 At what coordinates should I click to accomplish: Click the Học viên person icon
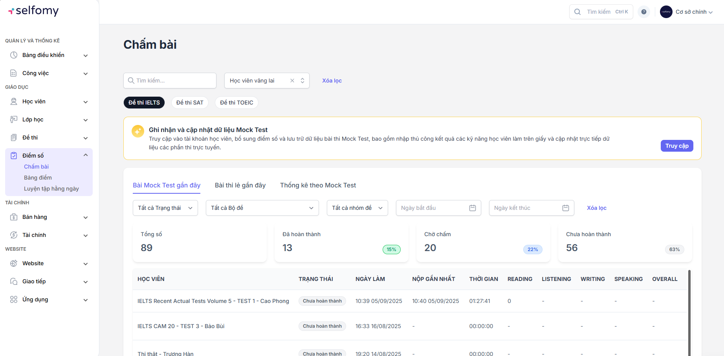click(x=14, y=101)
